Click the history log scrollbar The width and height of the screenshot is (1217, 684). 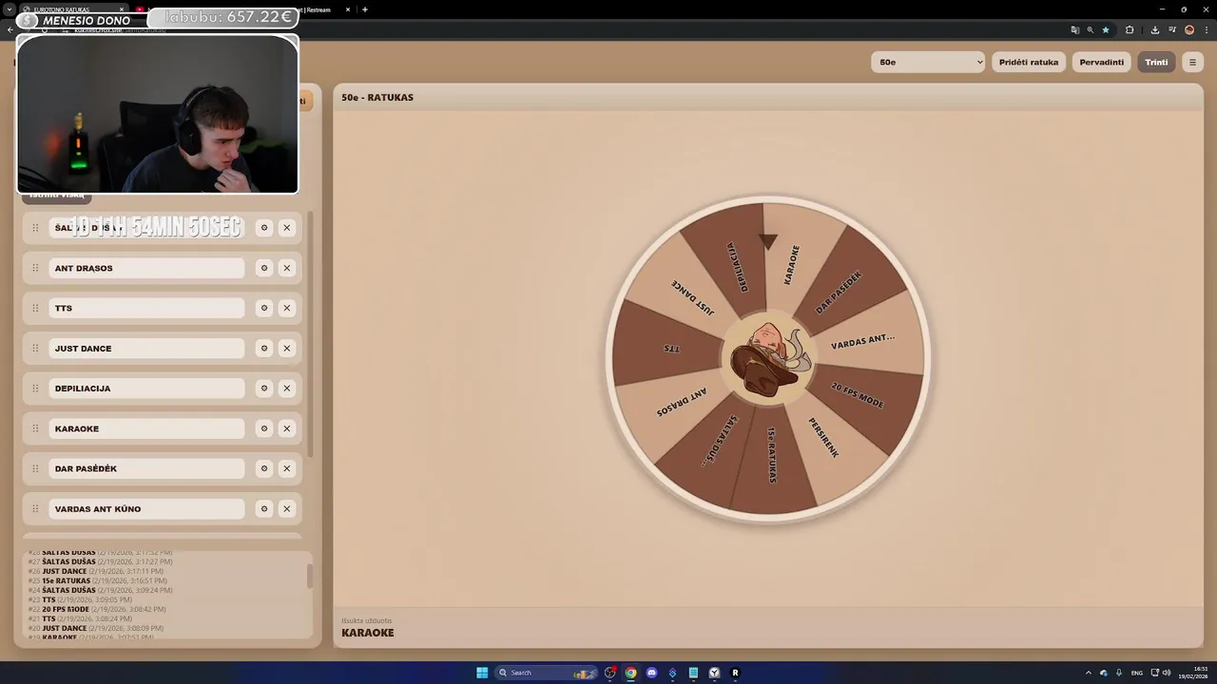[x=309, y=577]
